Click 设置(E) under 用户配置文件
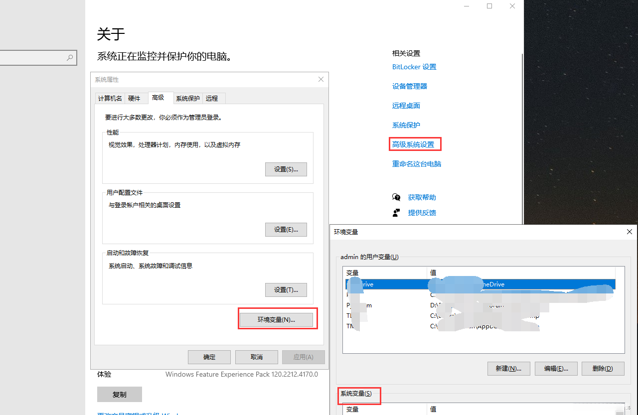 [286, 229]
